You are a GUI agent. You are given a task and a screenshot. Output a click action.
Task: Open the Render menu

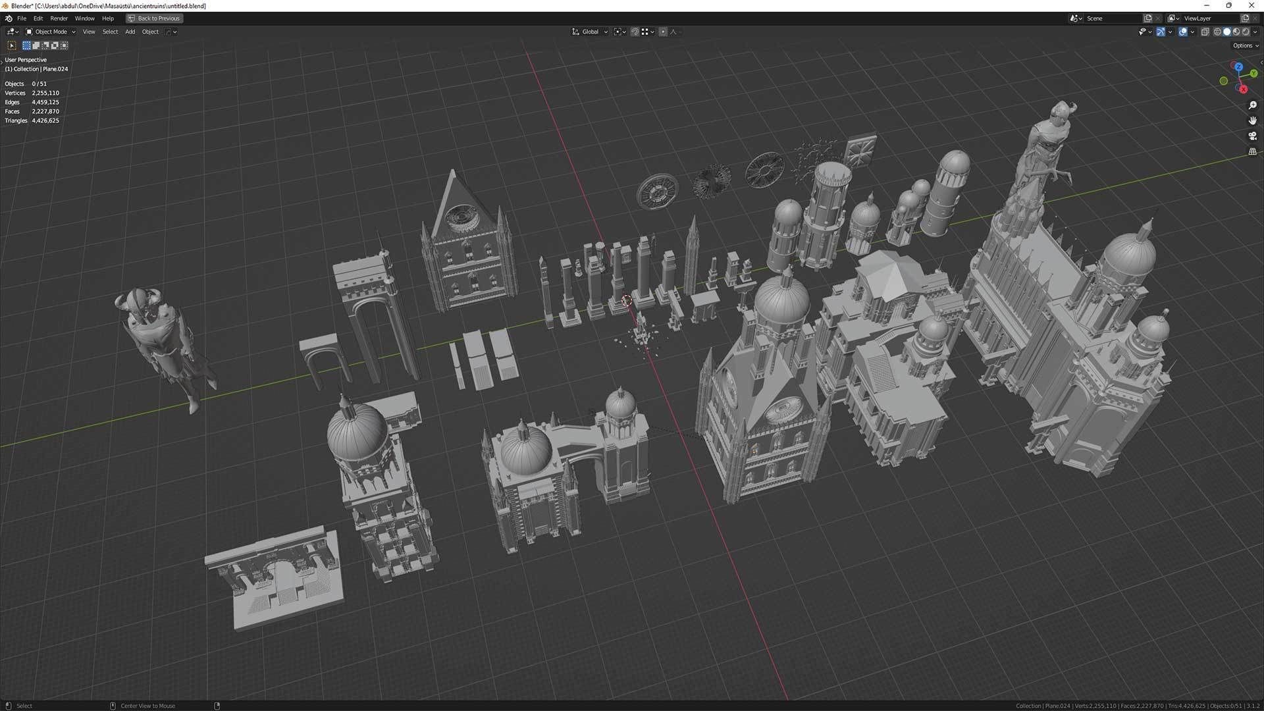coord(59,18)
